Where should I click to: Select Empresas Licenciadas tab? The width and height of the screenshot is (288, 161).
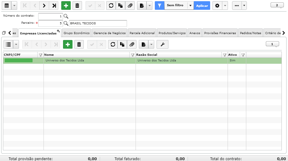tap(38, 33)
